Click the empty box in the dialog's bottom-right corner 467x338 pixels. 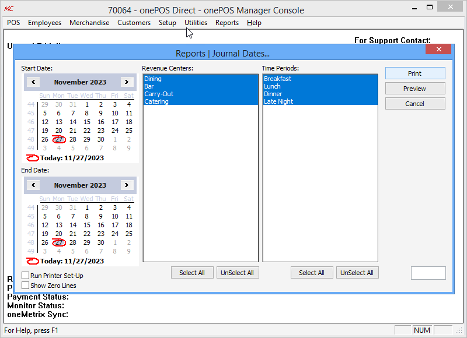(x=428, y=273)
